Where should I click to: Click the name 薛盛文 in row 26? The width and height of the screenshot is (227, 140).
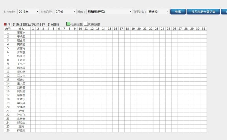click(21, 130)
